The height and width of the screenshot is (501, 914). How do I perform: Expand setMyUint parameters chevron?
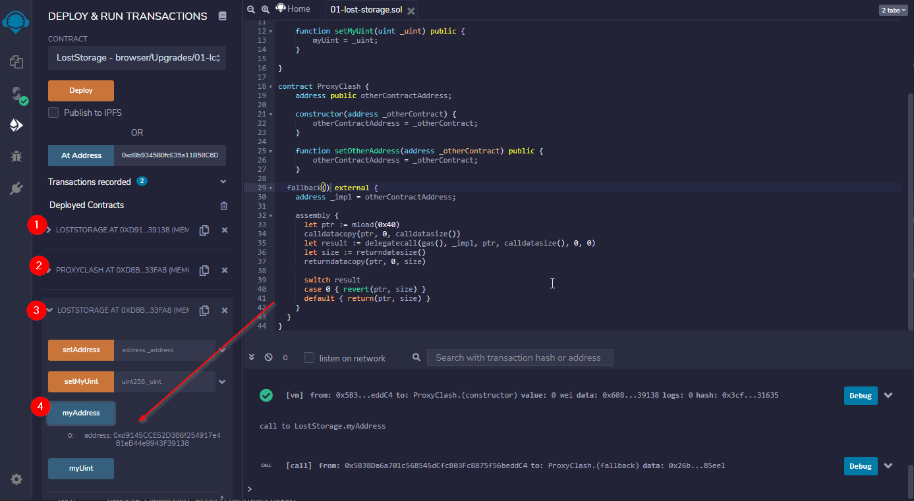point(222,382)
